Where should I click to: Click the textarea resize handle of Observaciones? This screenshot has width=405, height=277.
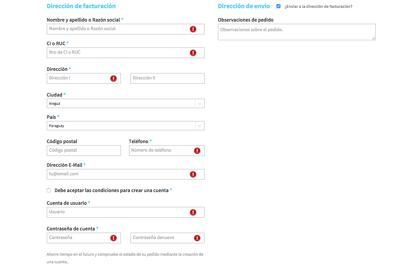373,38
